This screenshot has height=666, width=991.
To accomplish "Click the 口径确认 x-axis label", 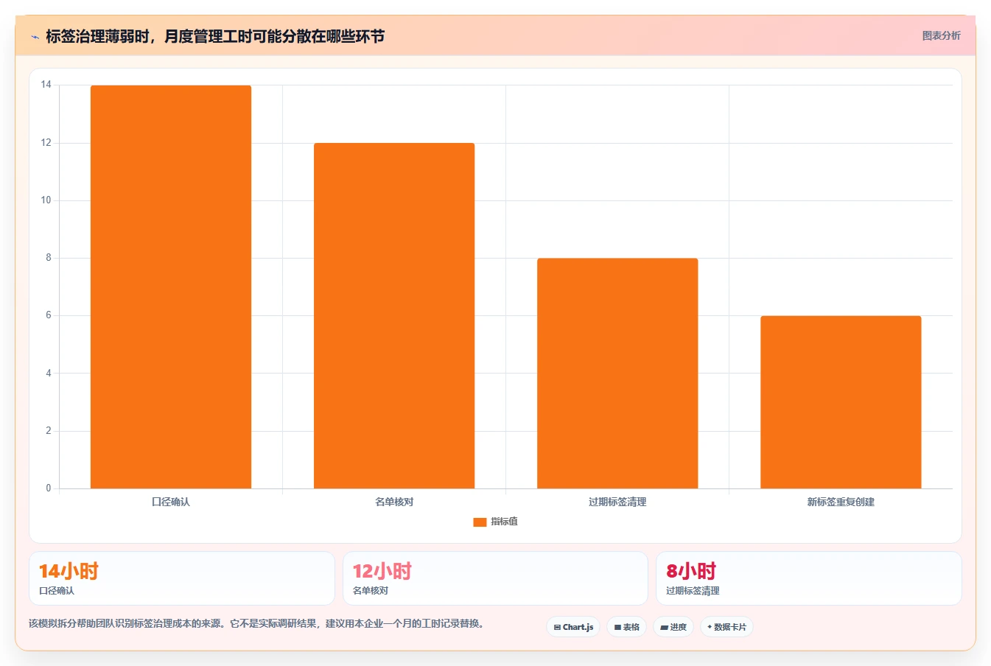I will click(x=171, y=502).
